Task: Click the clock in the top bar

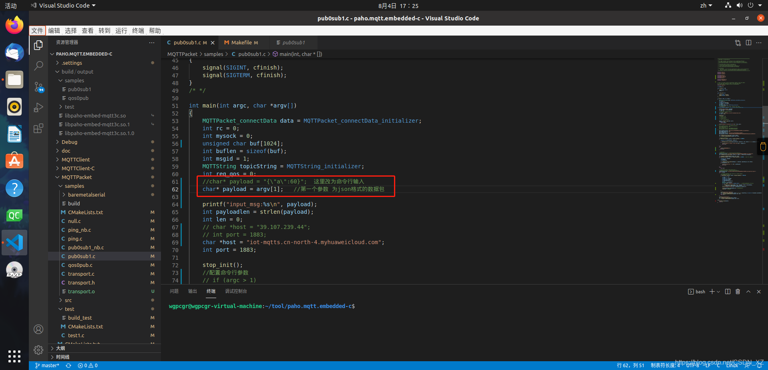Action: click(x=398, y=6)
